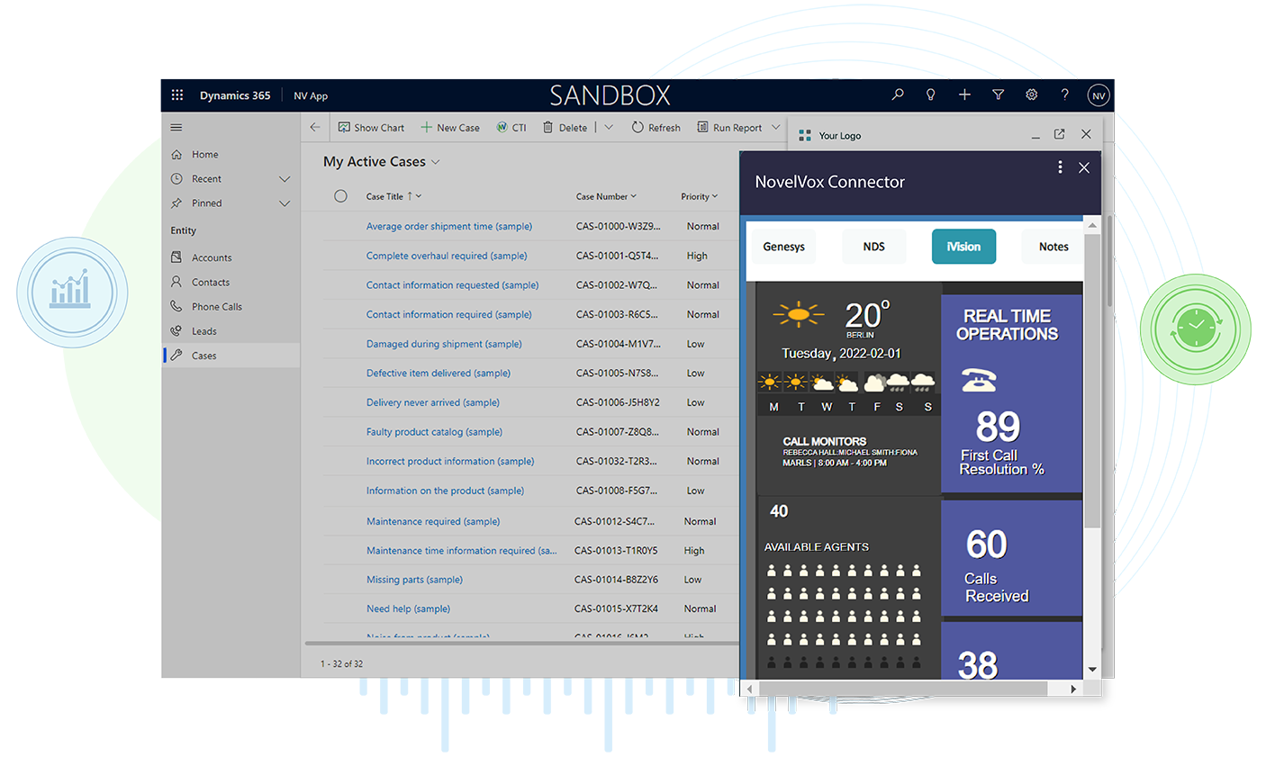Expand the Run Report dropdown chevron
The height and width of the screenshot is (757, 1275).
(776, 128)
